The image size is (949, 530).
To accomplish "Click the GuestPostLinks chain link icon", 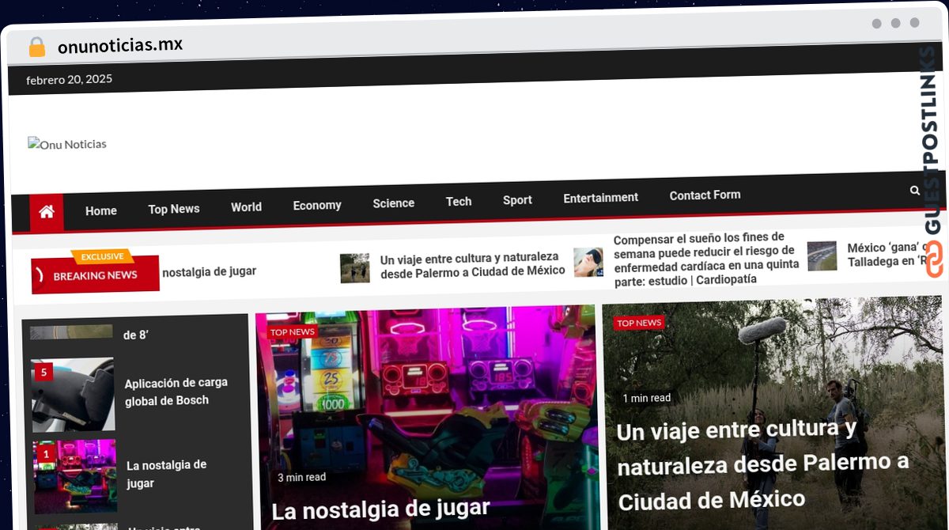I will click(x=933, y=260).
